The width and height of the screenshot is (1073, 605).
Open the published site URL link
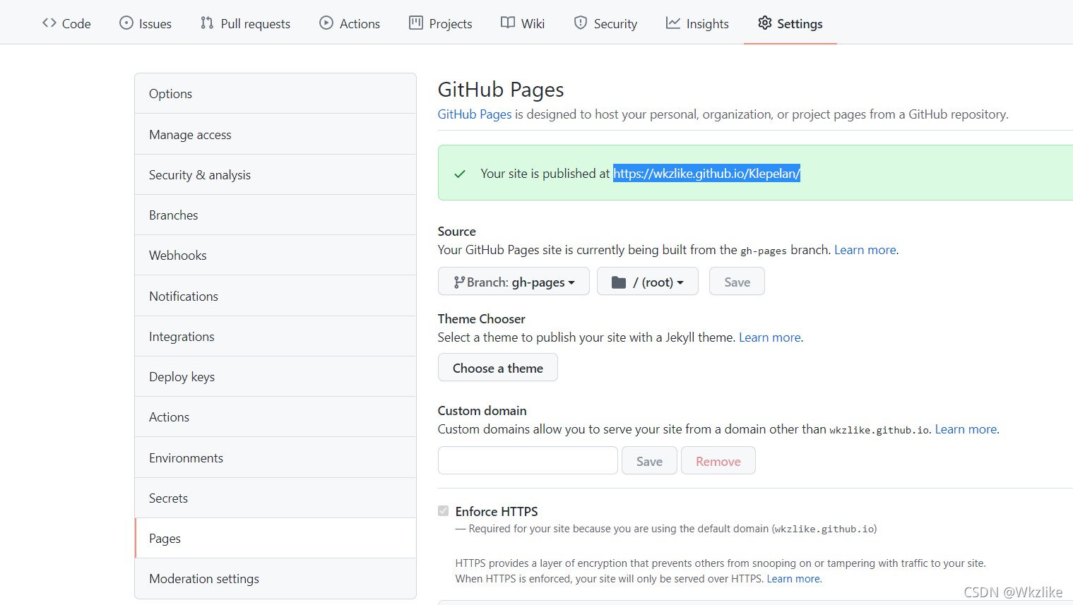pyautogui.click(x=706, y=173)
